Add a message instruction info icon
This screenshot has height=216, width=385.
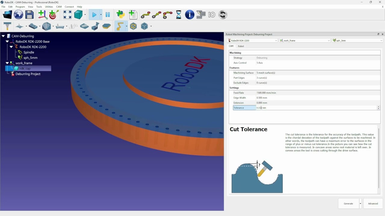click(x=189, y=14)
